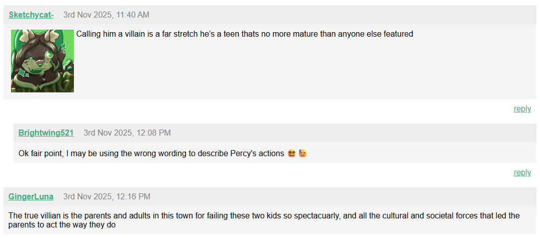
Task: Click the 12:16 PM comment timestamp
Action: tap(107, 197)
